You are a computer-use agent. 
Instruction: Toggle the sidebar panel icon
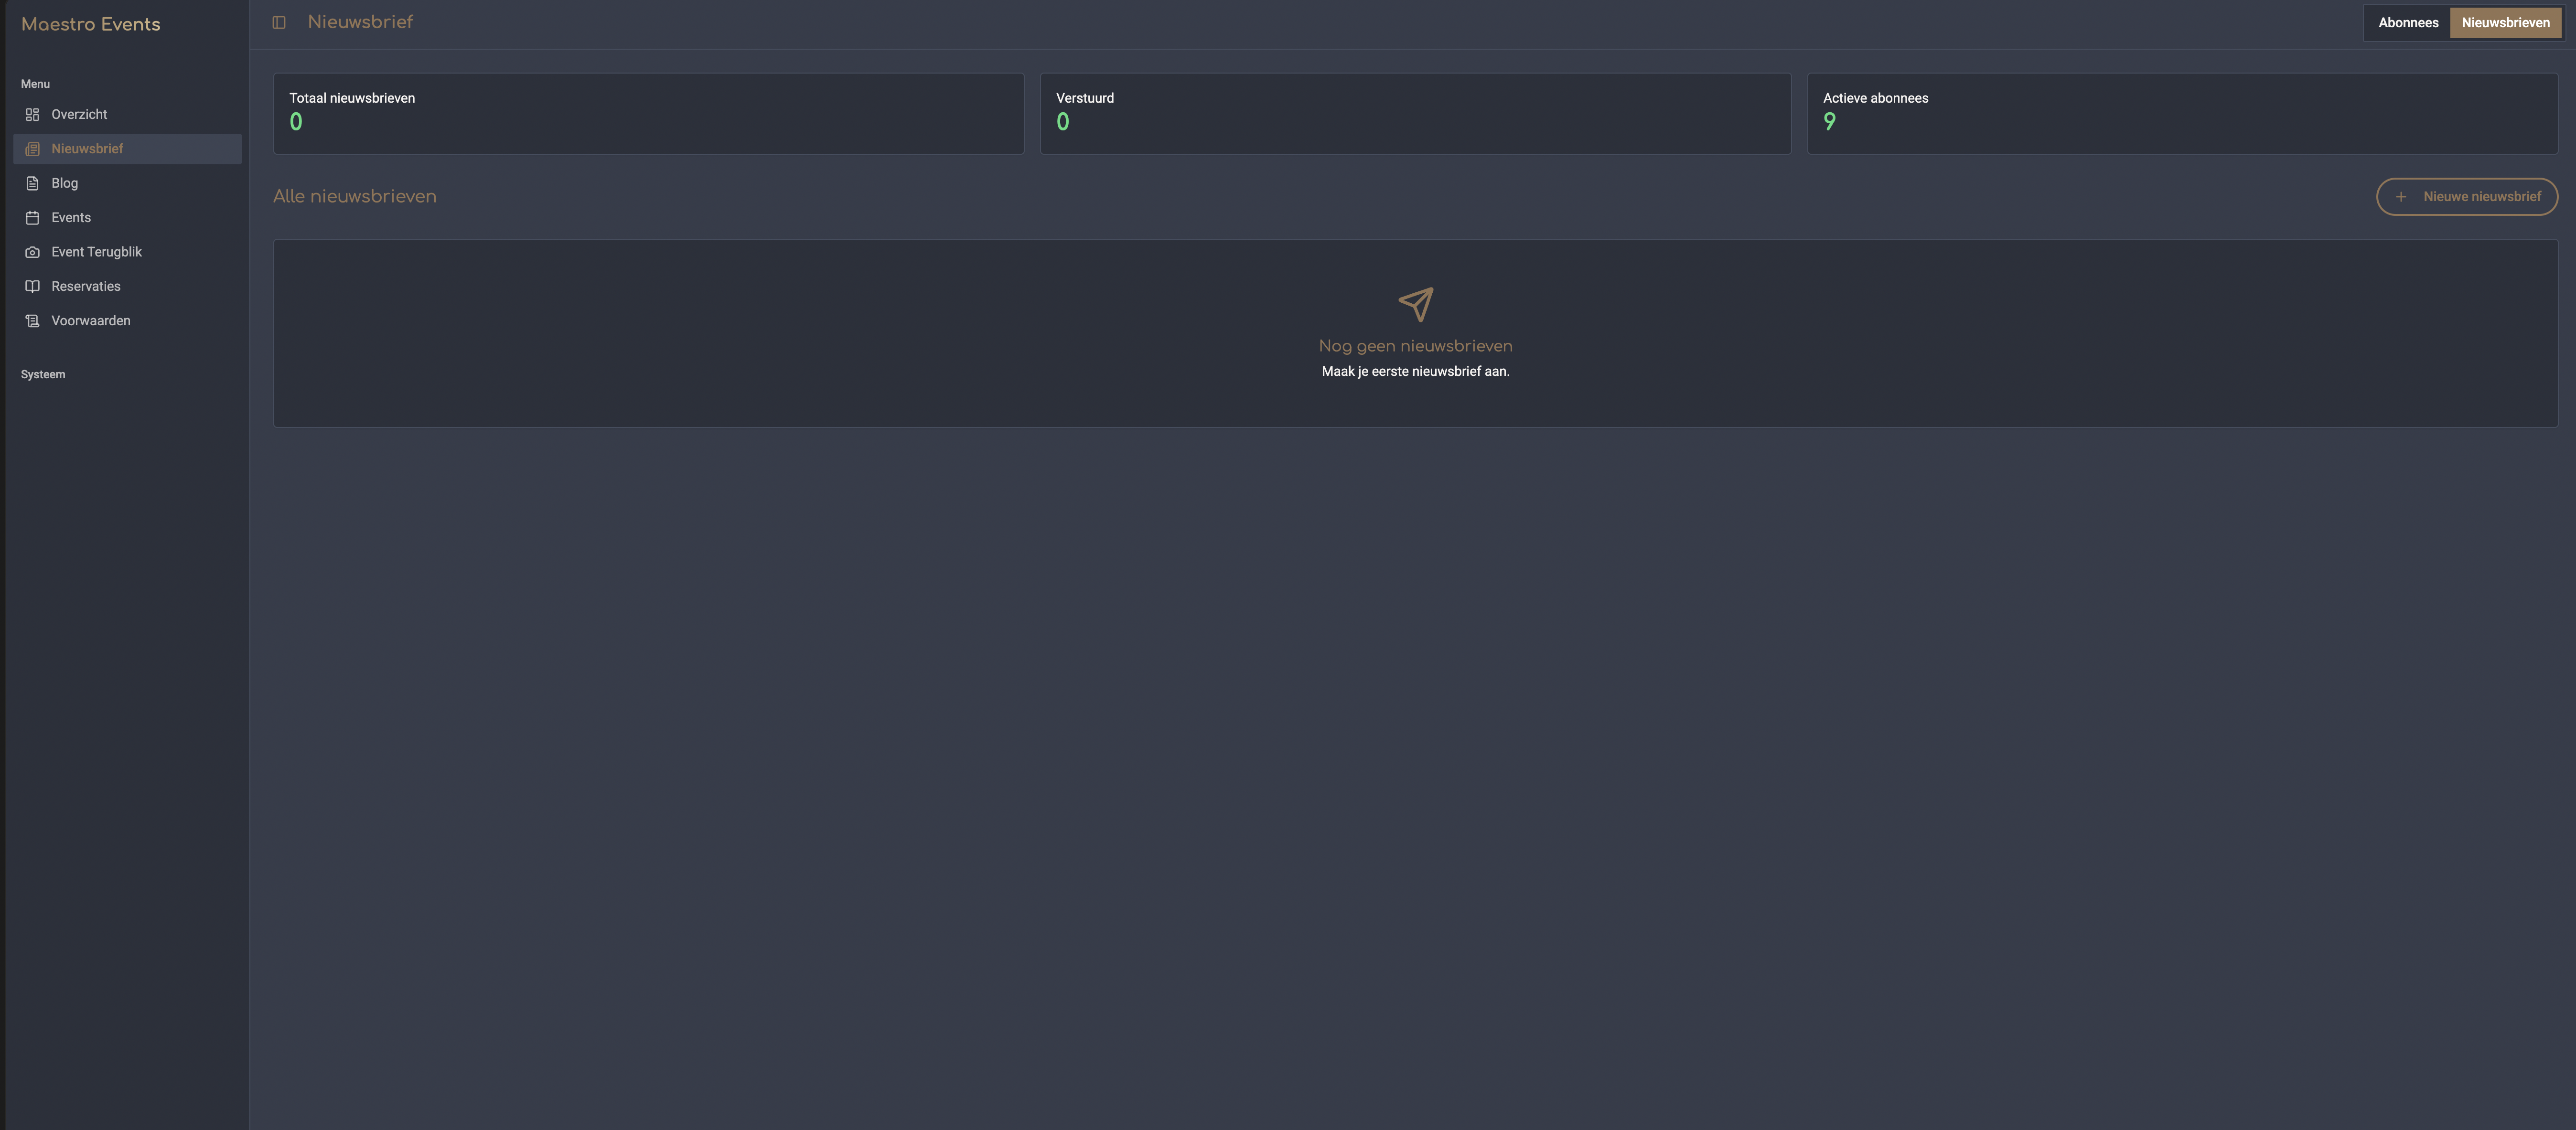point(279,23)
